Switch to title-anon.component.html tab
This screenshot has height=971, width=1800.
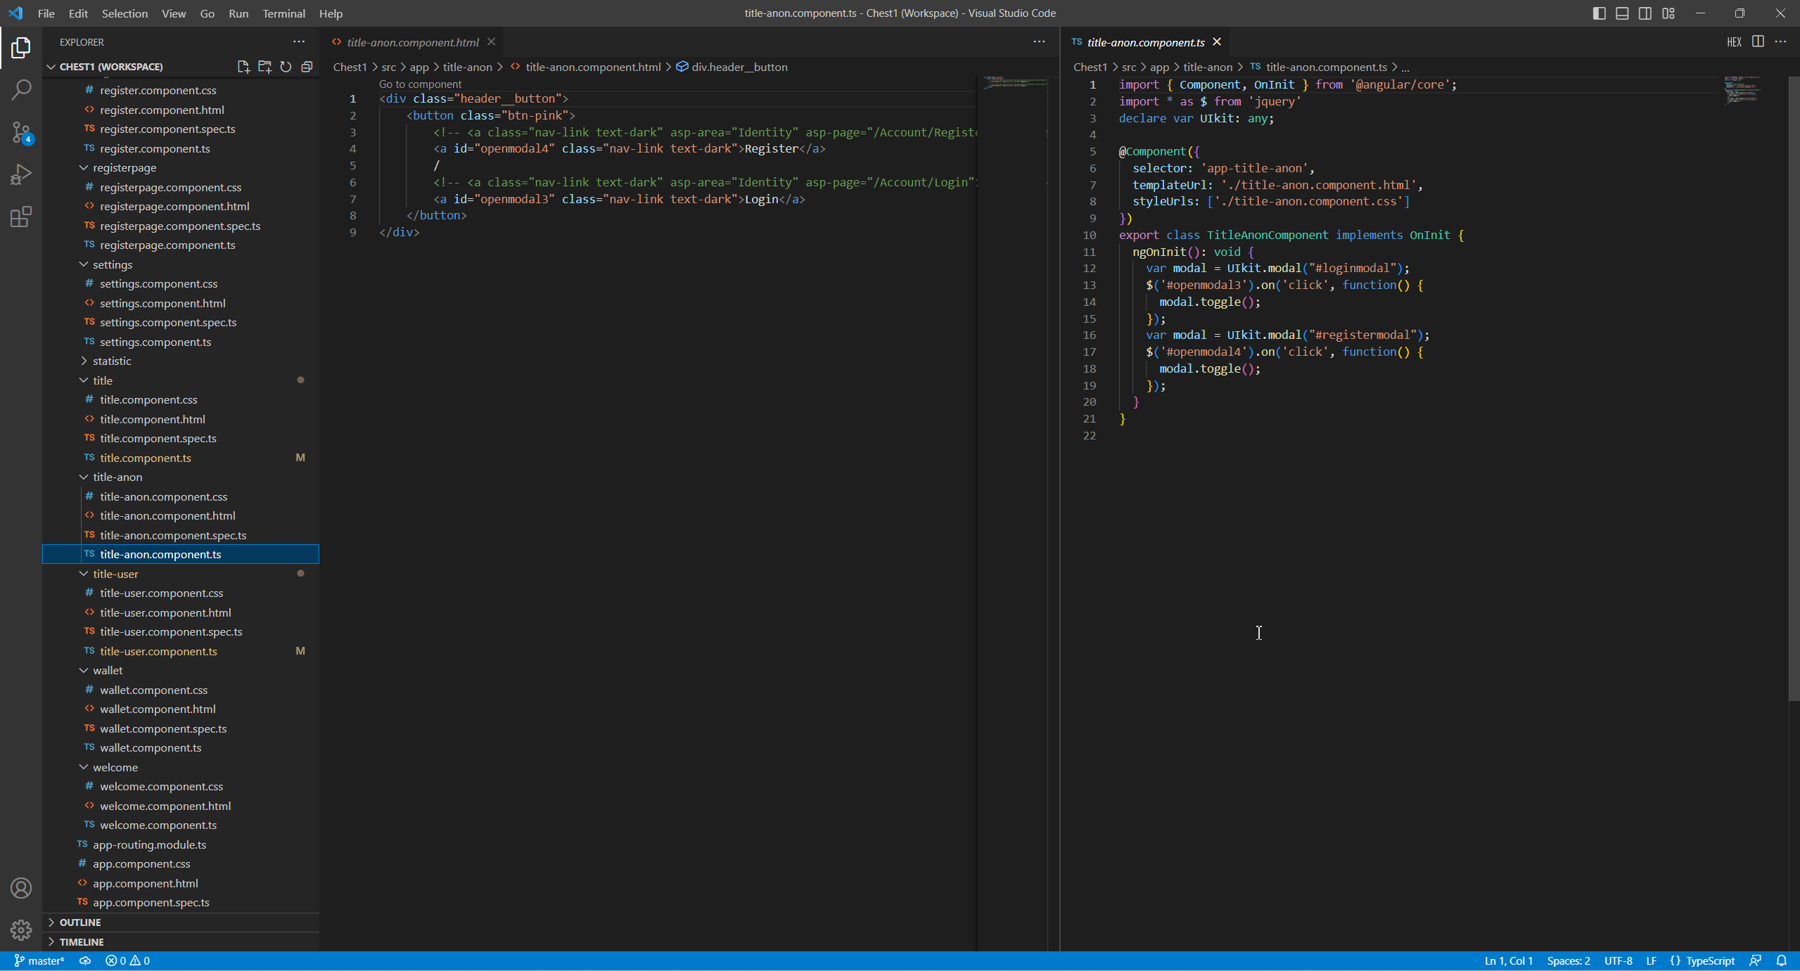[412, 42]
